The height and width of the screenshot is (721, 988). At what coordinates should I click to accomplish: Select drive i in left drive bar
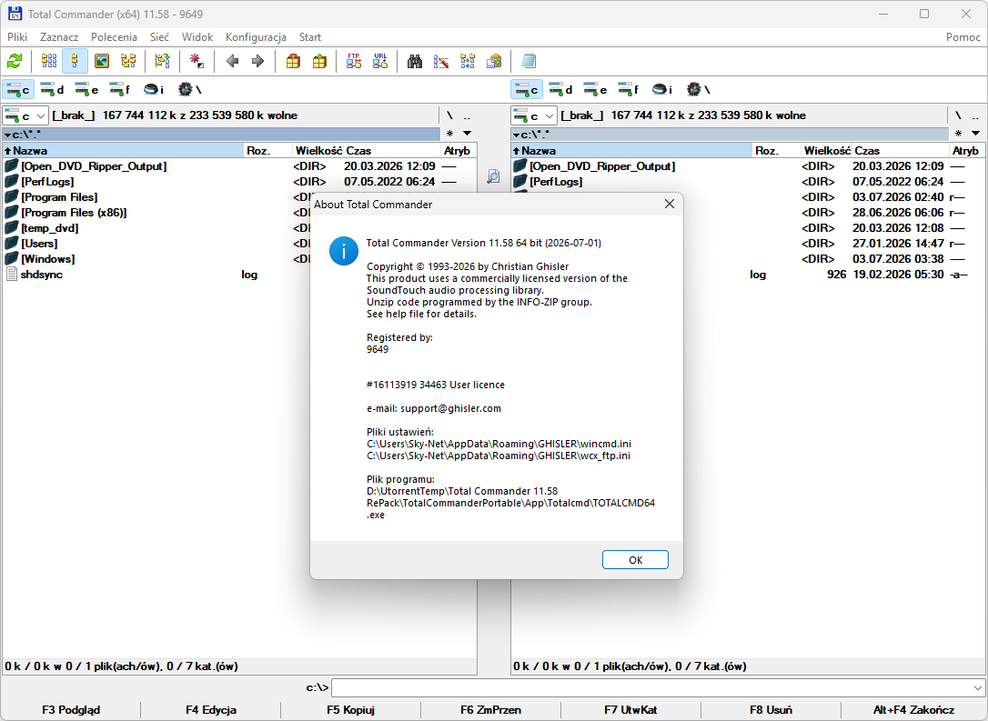[154, 89]
